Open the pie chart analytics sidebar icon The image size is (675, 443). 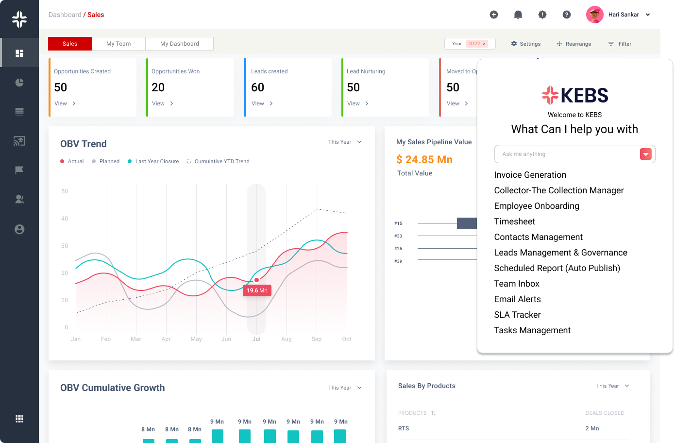(19, 83)
